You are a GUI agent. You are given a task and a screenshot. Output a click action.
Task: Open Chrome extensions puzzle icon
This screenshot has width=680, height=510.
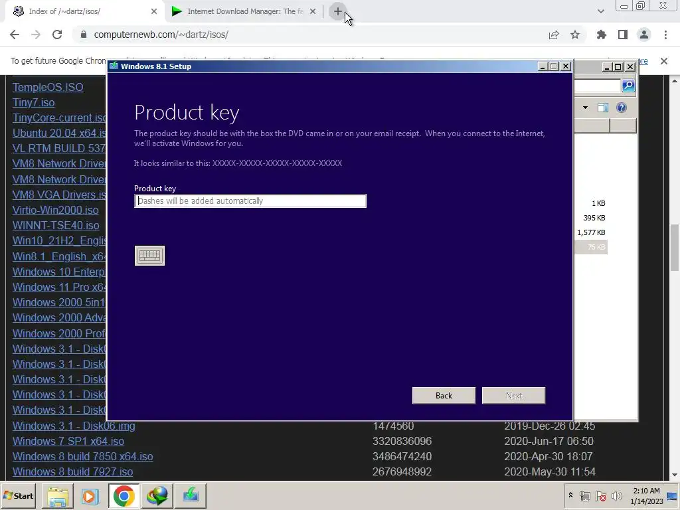coord(602,35)
